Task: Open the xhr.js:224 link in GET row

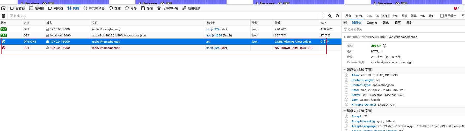Action: 213,29
